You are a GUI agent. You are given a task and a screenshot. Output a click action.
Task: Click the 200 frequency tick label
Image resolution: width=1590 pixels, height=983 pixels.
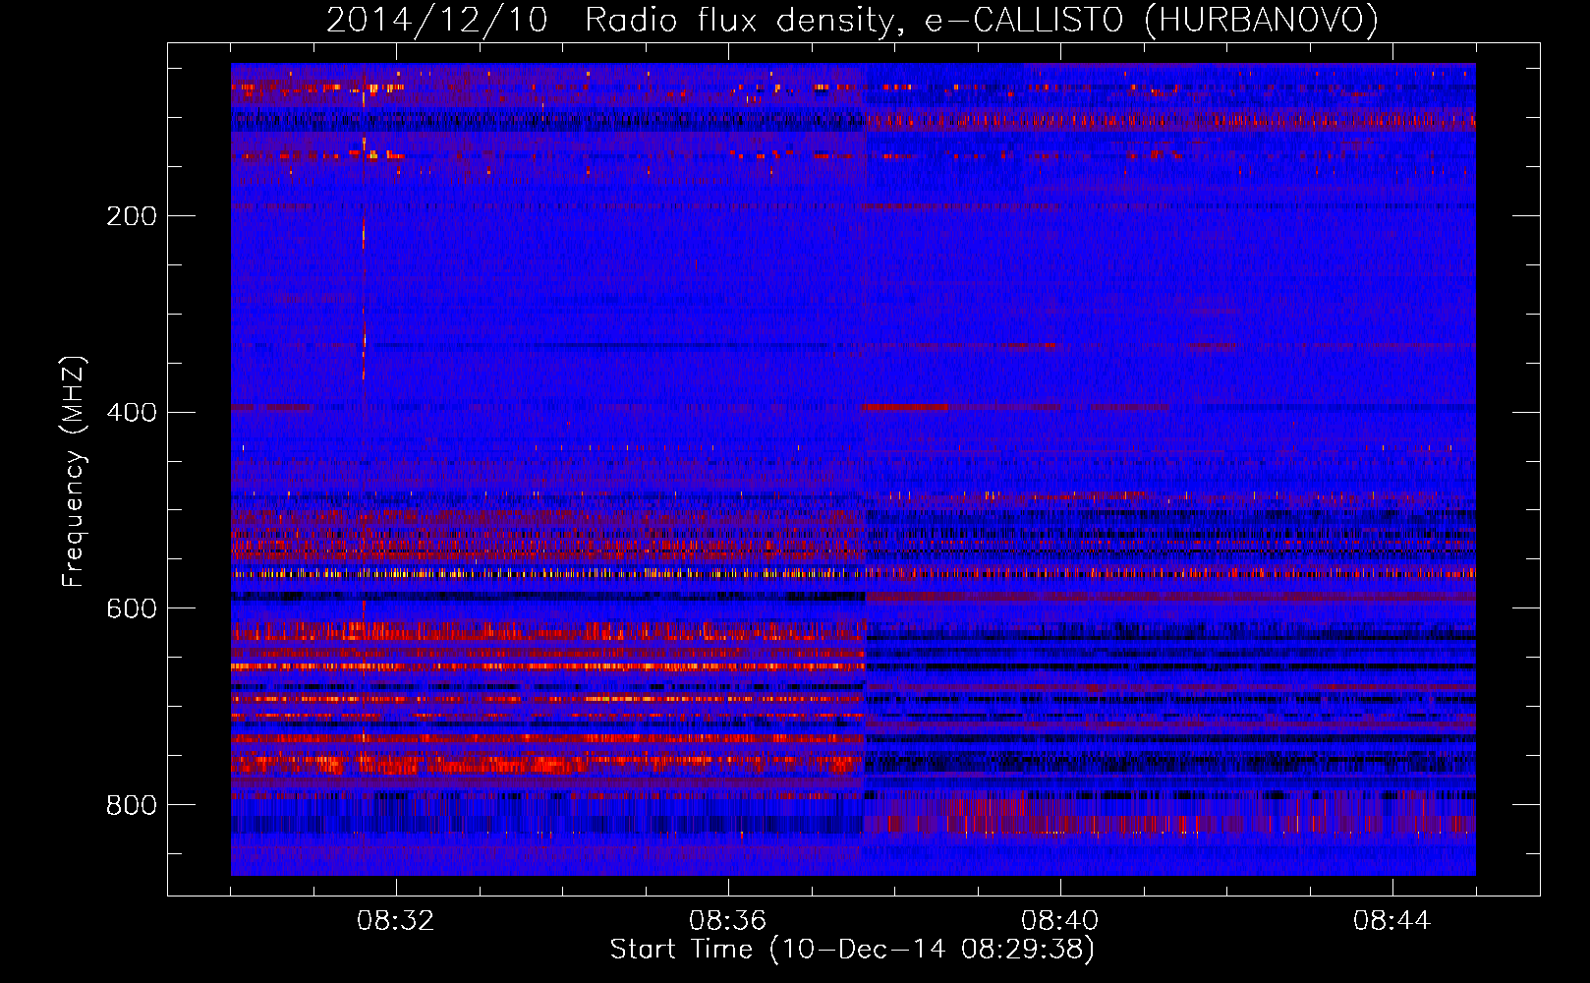pos(132,216)
